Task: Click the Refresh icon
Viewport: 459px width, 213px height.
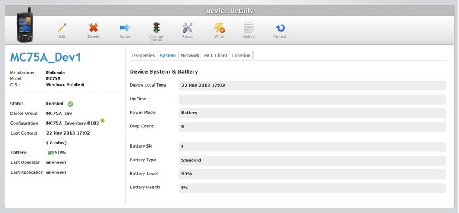Action: coord(280,28)
